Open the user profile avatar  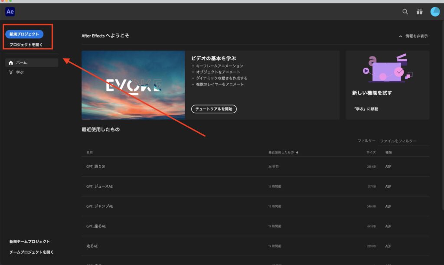[435, 12]
